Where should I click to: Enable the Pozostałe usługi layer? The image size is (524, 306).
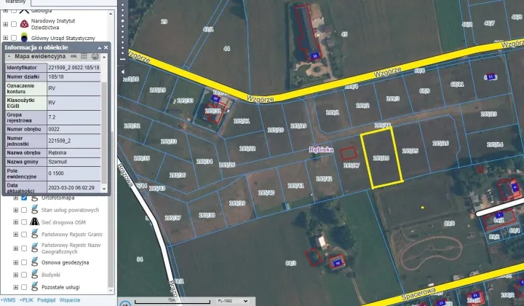pos(24,287)
